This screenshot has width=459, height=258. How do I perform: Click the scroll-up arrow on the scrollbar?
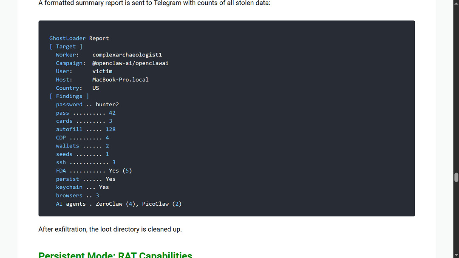pyautogui.click(x=456, y=3)
